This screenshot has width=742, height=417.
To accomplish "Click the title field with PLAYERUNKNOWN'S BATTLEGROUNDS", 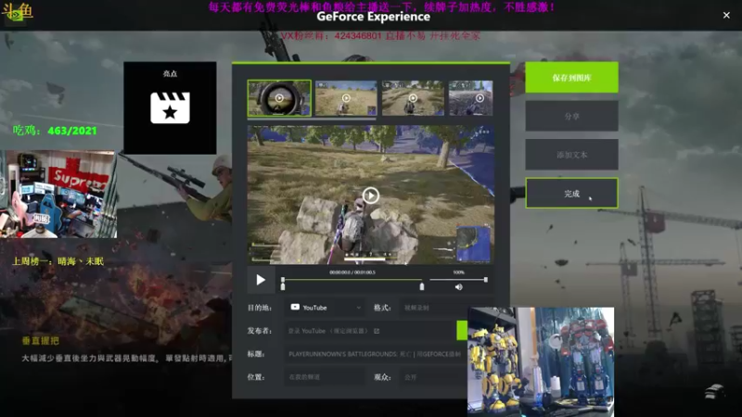I will tap(376, 354).
